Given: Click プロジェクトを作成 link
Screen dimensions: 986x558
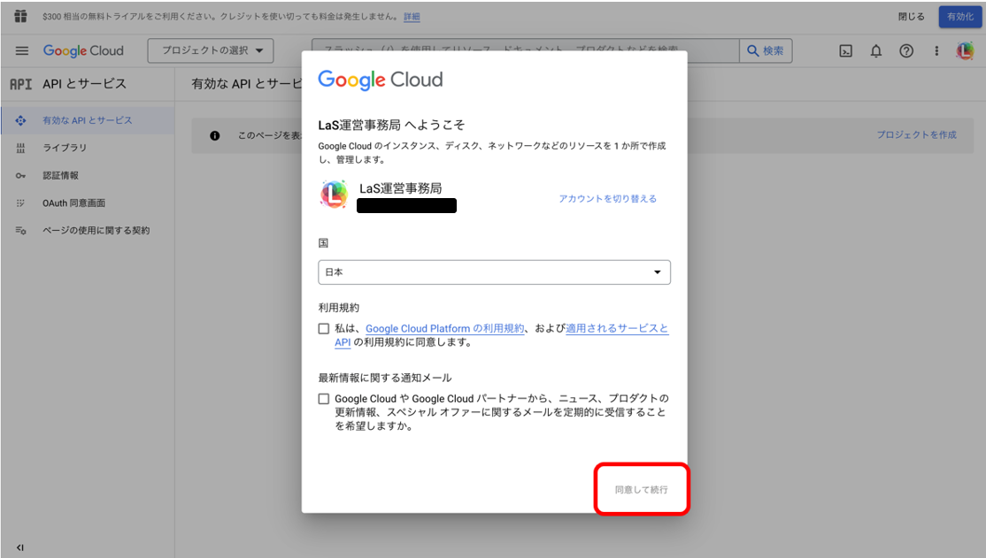Looking at the screenshot, I should click(x=917, y=135).
